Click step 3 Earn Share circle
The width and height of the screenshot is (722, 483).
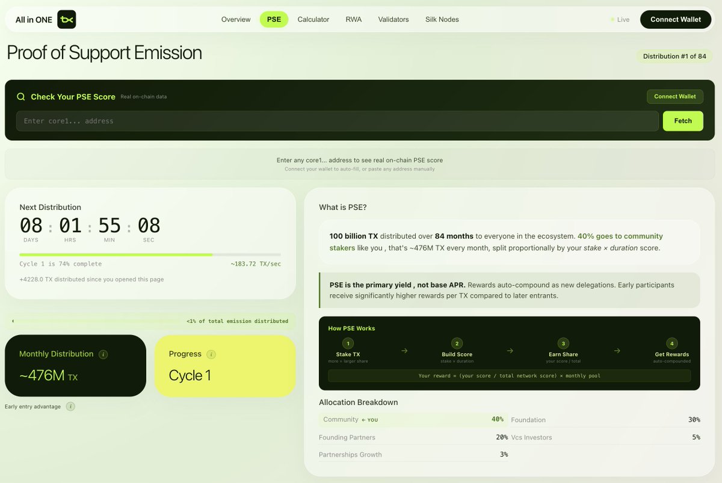click(563, 343)
